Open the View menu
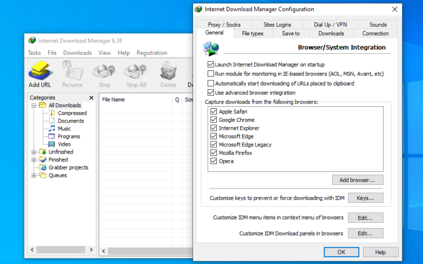The image size is (423, 264). tap(105, 53)
